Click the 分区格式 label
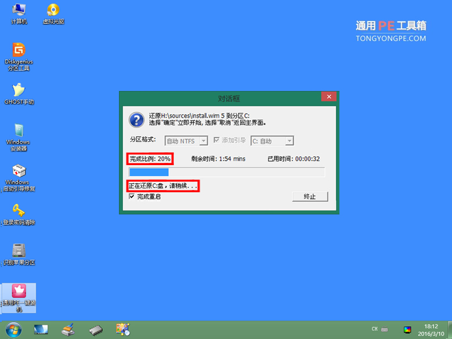 point(143,140)
